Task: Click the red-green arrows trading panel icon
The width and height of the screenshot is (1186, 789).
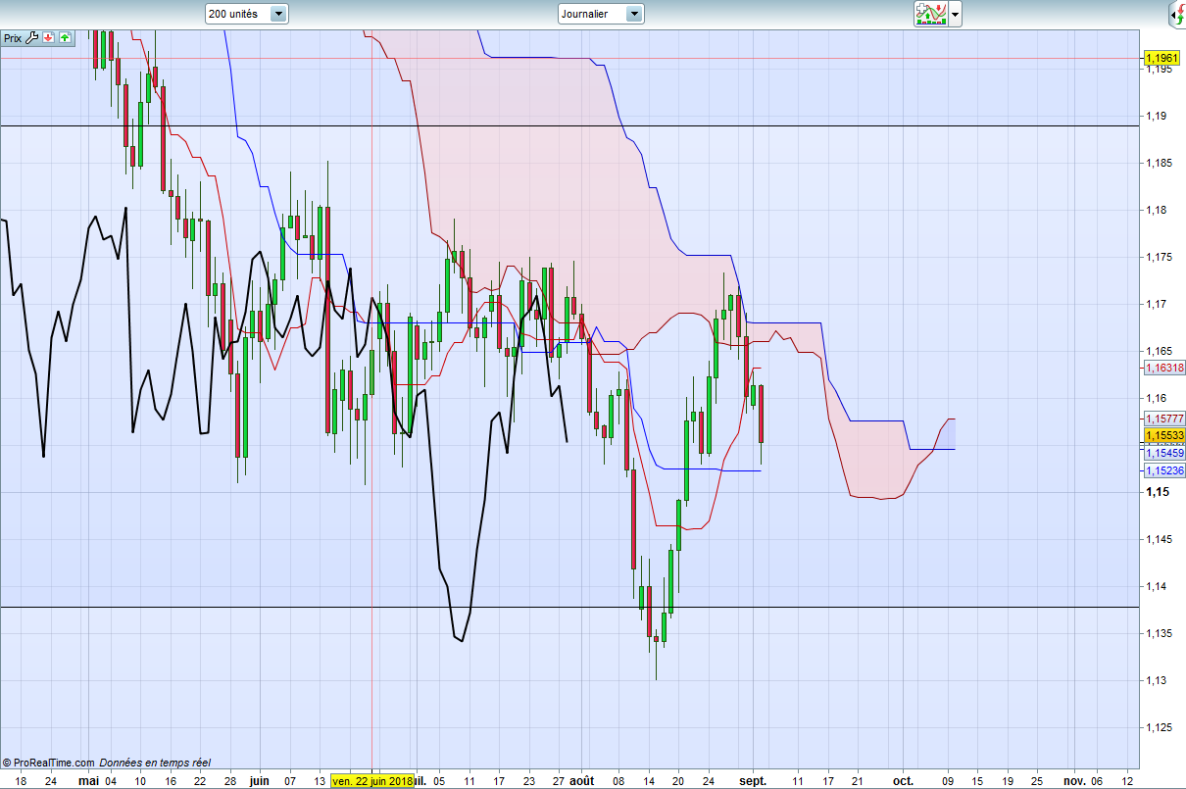Action: pyautogui.click(x=1176, y=14)
